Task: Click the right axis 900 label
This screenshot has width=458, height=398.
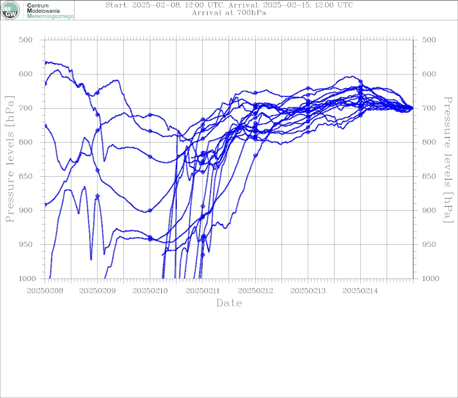Action: pos(429,210)
